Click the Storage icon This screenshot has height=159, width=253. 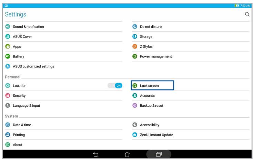click(135, 36)
